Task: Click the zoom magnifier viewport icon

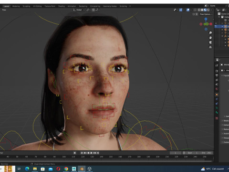Action: (210, 33)
